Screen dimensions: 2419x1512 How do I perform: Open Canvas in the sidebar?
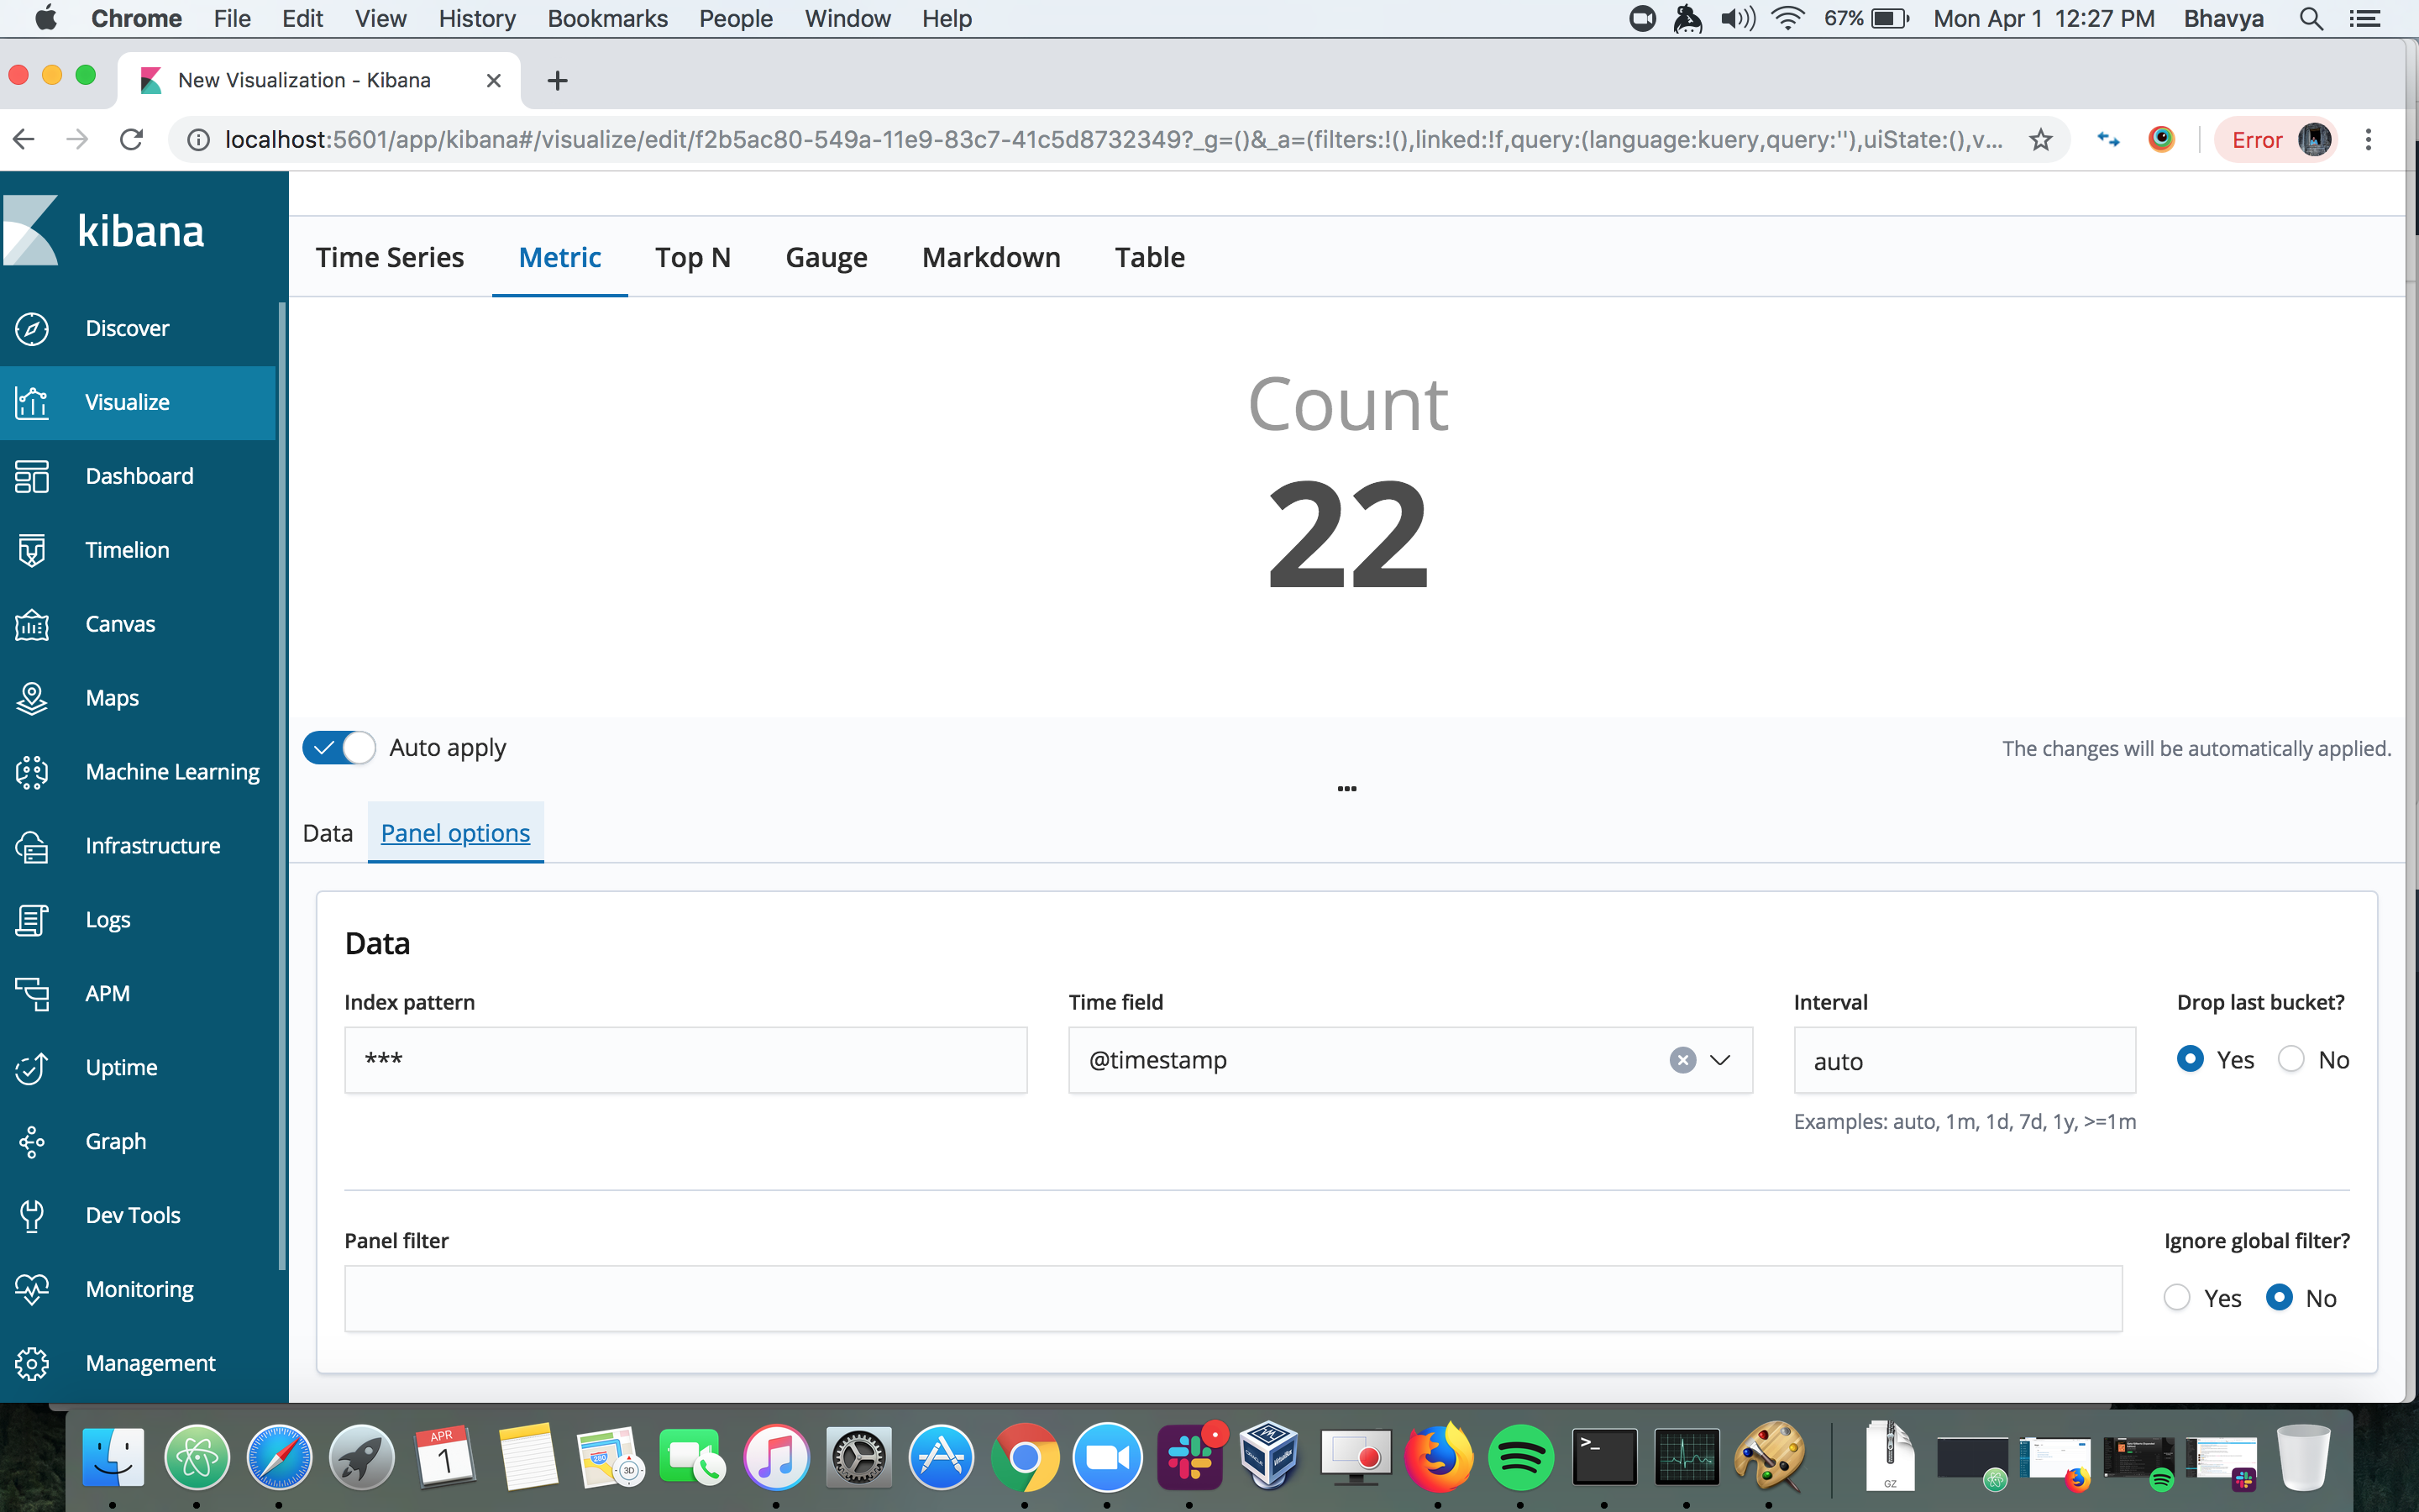(119, 623)
